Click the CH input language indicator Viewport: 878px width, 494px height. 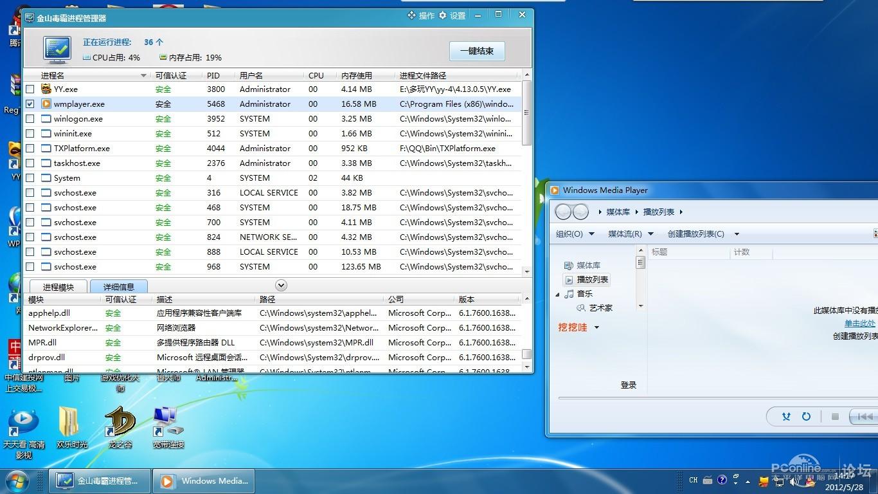[693, 480]
